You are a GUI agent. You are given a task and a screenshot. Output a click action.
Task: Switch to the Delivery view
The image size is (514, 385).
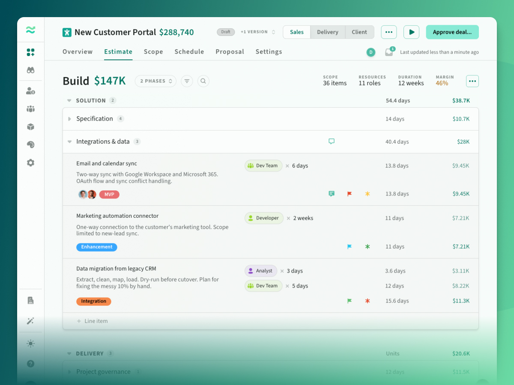(328, 32)
